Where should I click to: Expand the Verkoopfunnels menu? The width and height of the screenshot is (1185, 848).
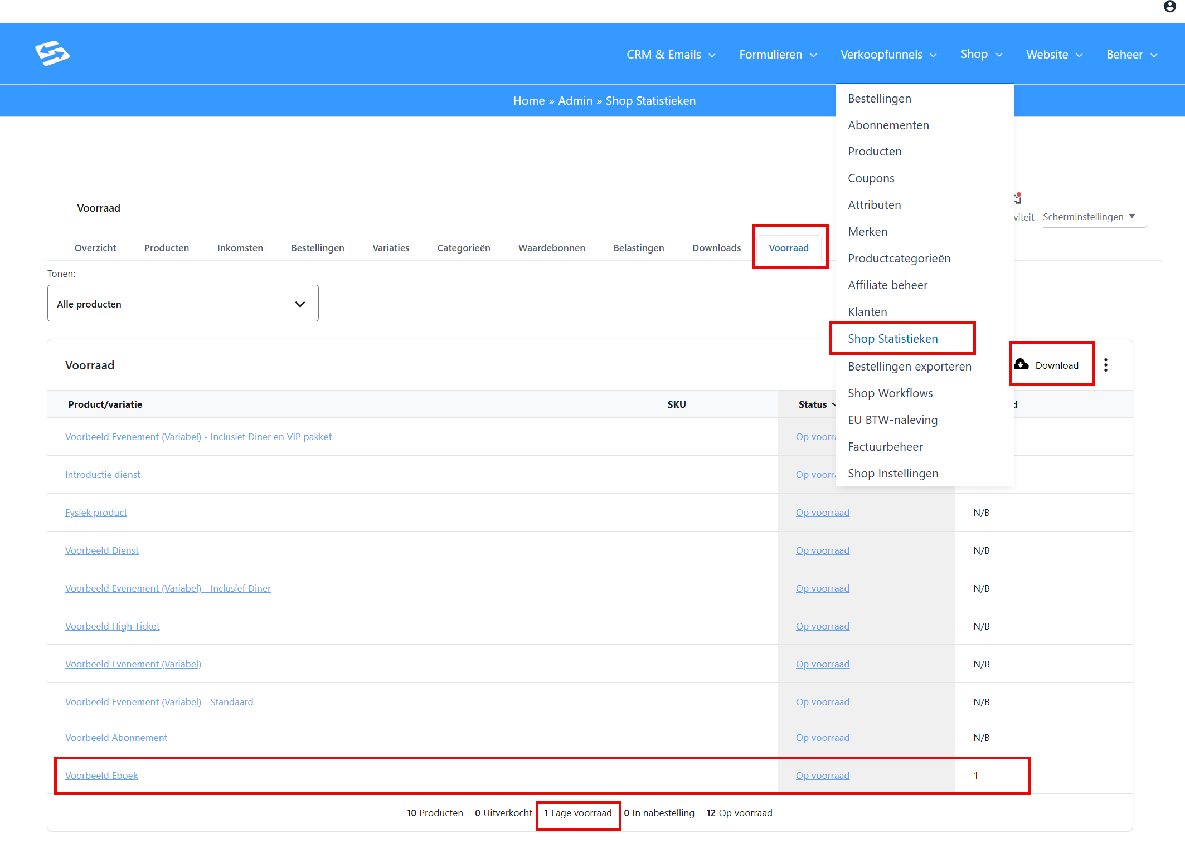point(888,55)
